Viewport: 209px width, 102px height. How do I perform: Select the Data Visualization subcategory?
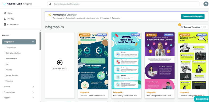click(x=13, y=53)
